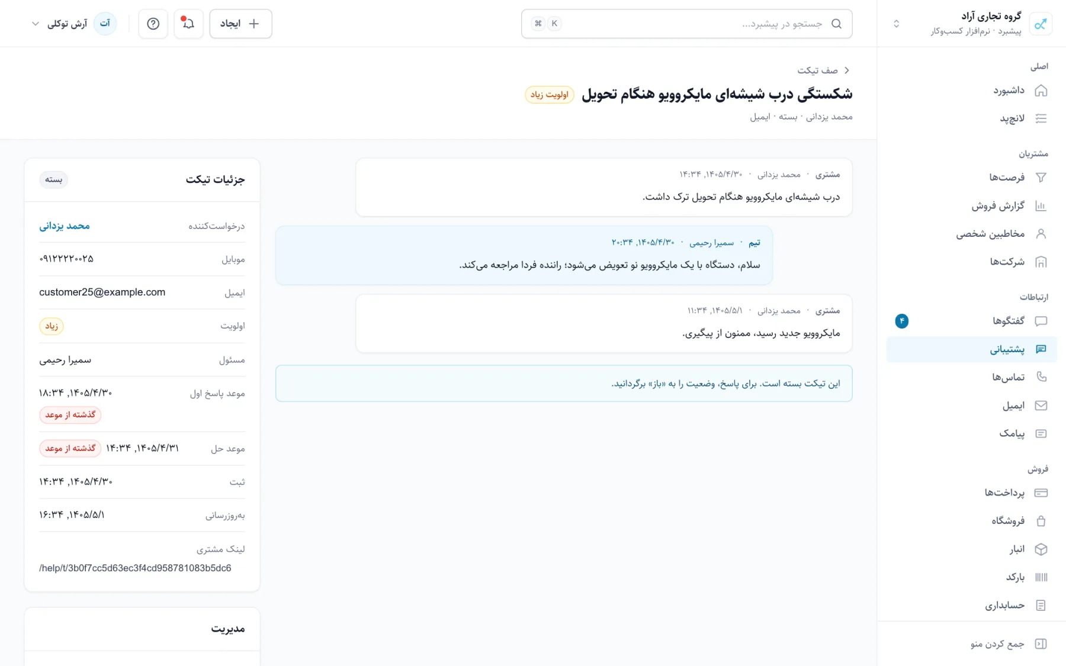Viewport: 1066px width, 666px height.
Task: Open مخاطبین شخصی in sidebar
Action: tap(971, 234)
